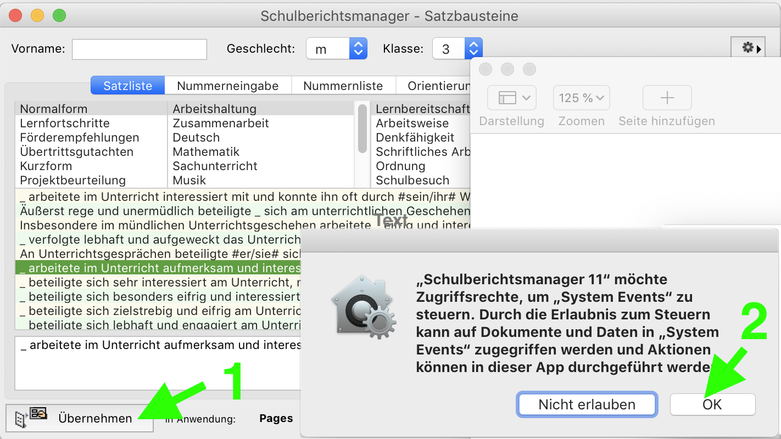The height and width of the screenshot is (439, 781).
Task: Click the Nicht erlauben button
Action: (587, 405)
